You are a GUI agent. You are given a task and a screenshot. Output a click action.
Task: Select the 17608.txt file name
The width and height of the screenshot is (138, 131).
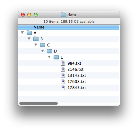click(77, 82)
